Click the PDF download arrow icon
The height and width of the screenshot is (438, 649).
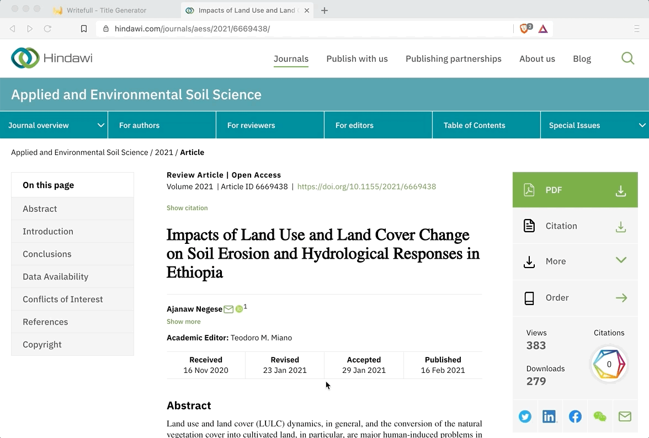(620, 190)
